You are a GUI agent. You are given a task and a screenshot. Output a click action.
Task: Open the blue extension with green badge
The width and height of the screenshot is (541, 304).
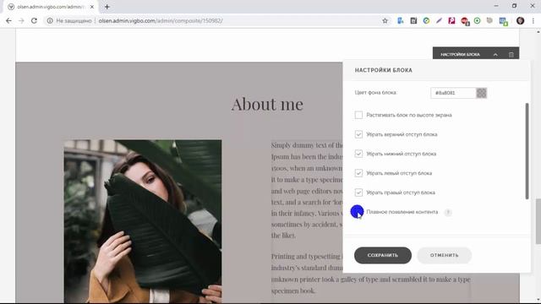(504, 21)
